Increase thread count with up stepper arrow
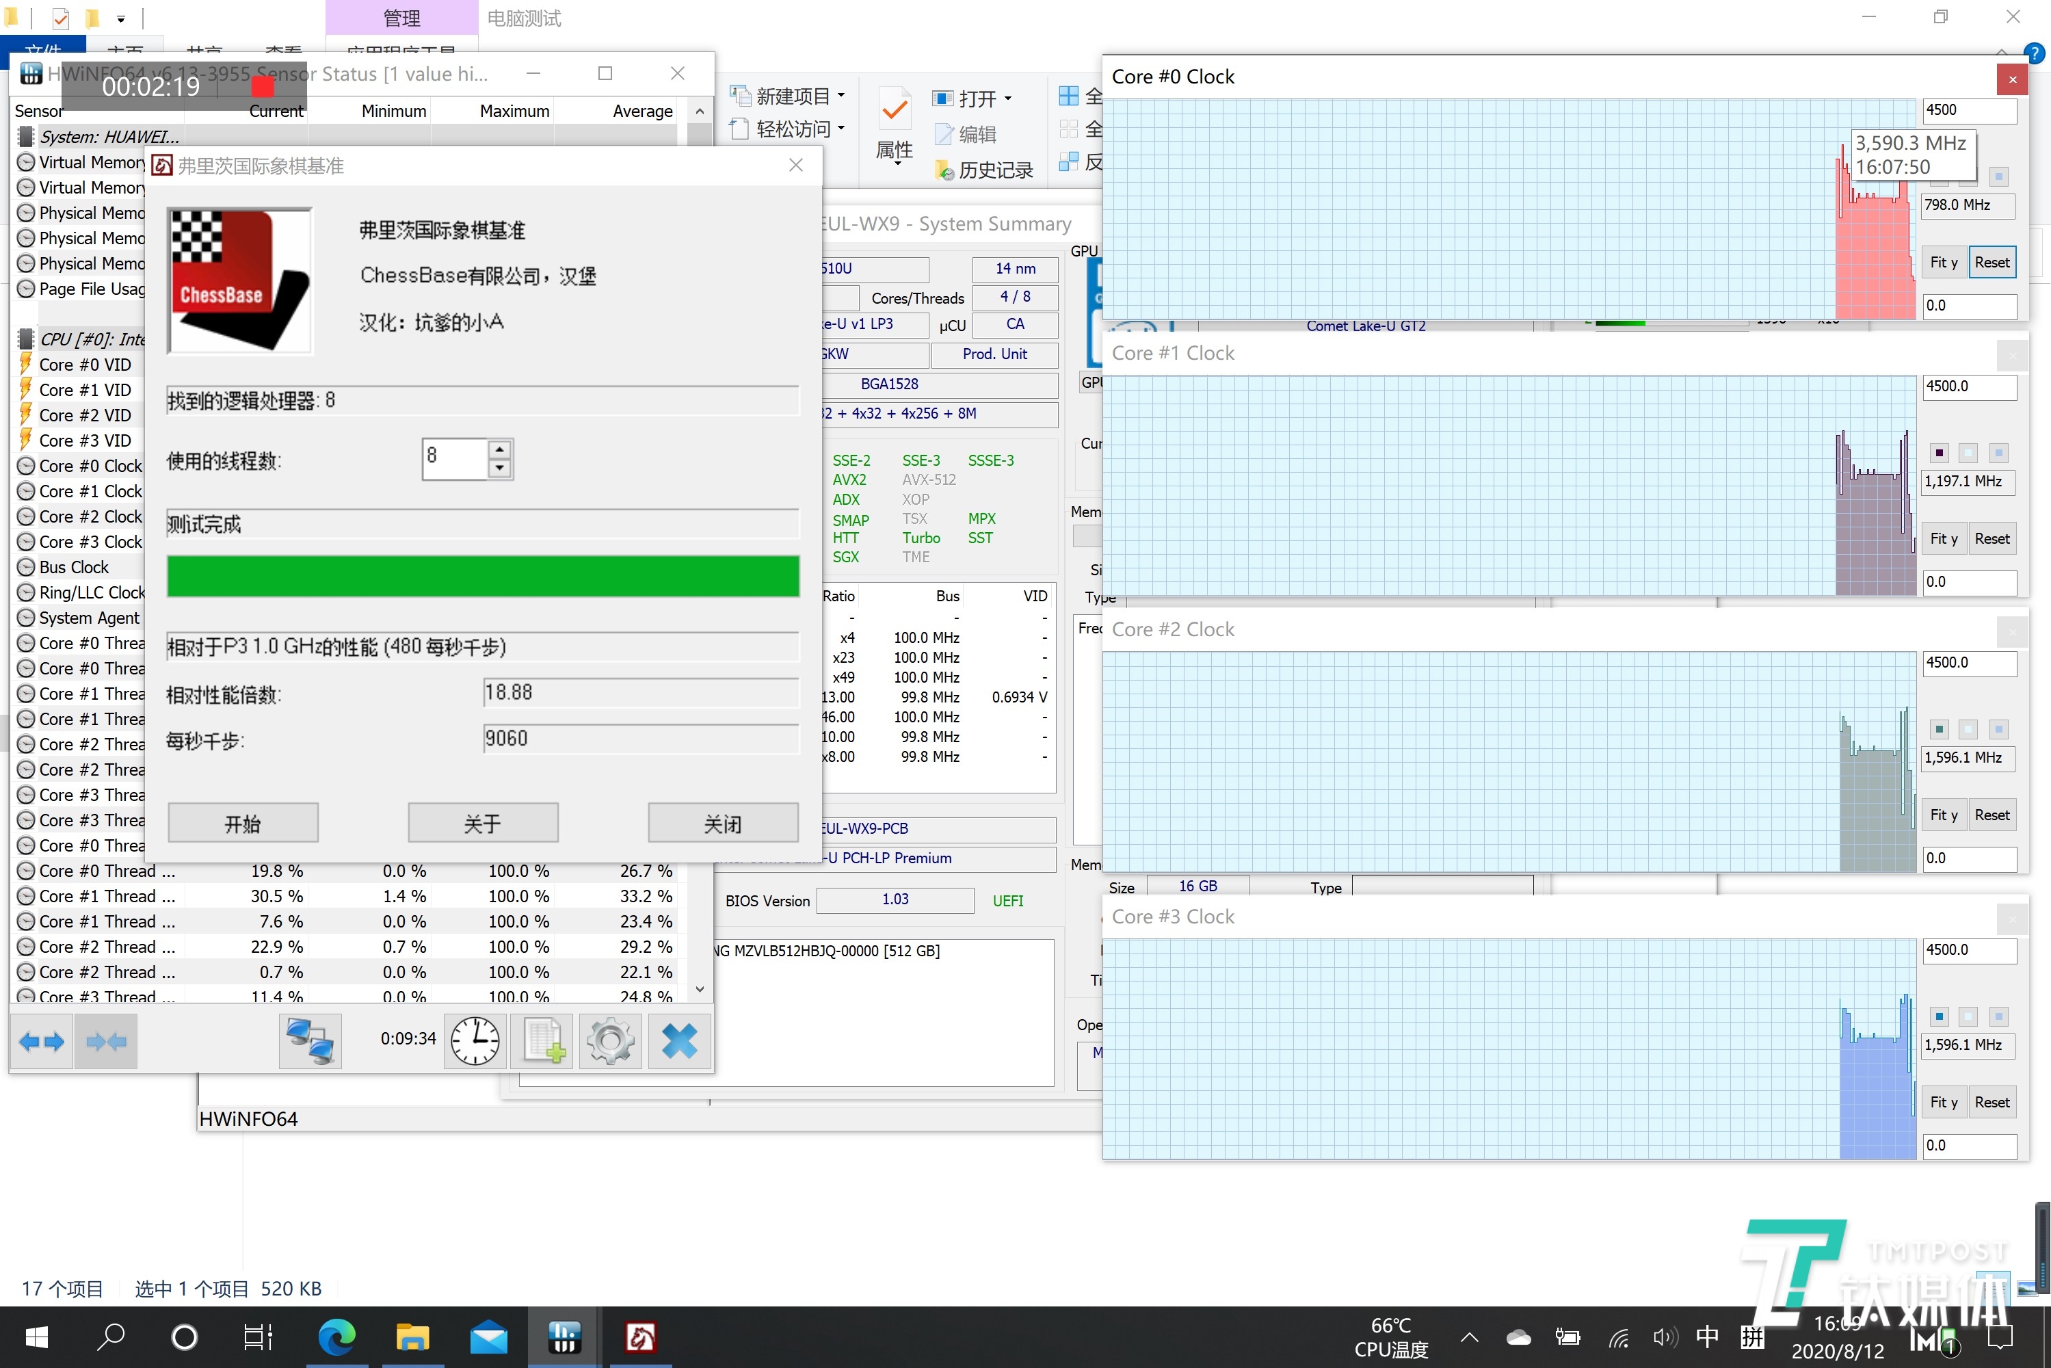This screenshot has width=2051, height=1368. [x=499, y=450]
